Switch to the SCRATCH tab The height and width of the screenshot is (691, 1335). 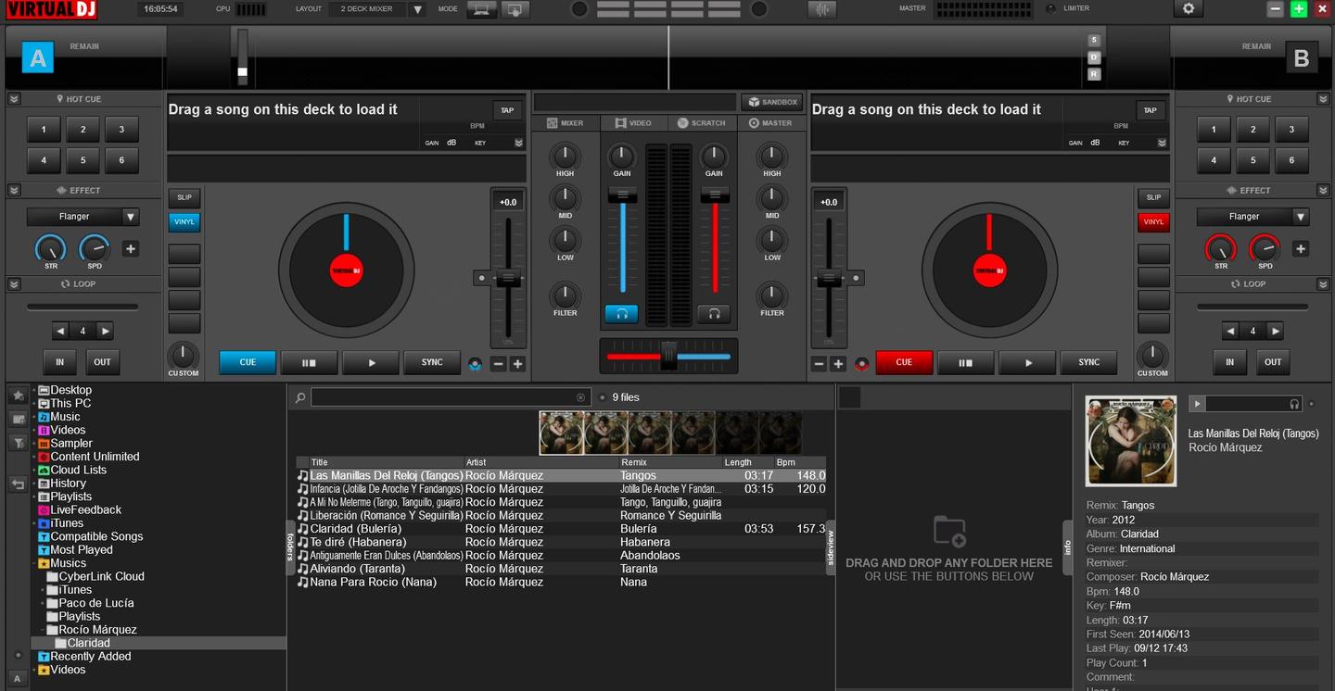[x=701, y=123]
